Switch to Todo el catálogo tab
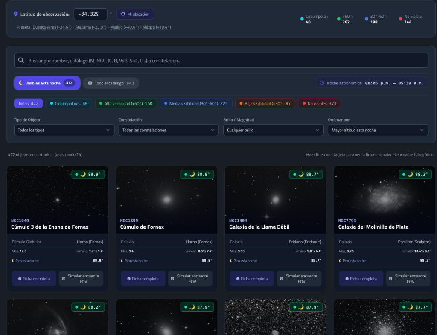Screen dimensions: 437x335 tap(111, 83)
